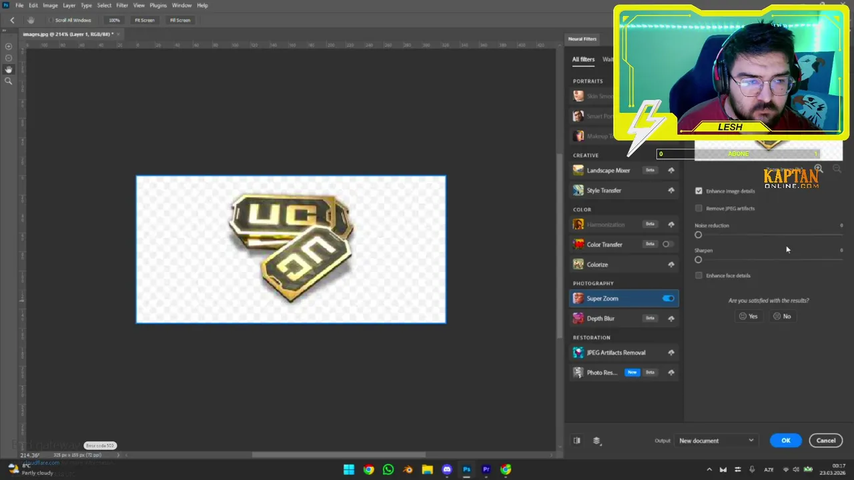This screenshot has height=480, width=854.
Task: Select the Style Transfer filter row
Action: click(624, 191)
